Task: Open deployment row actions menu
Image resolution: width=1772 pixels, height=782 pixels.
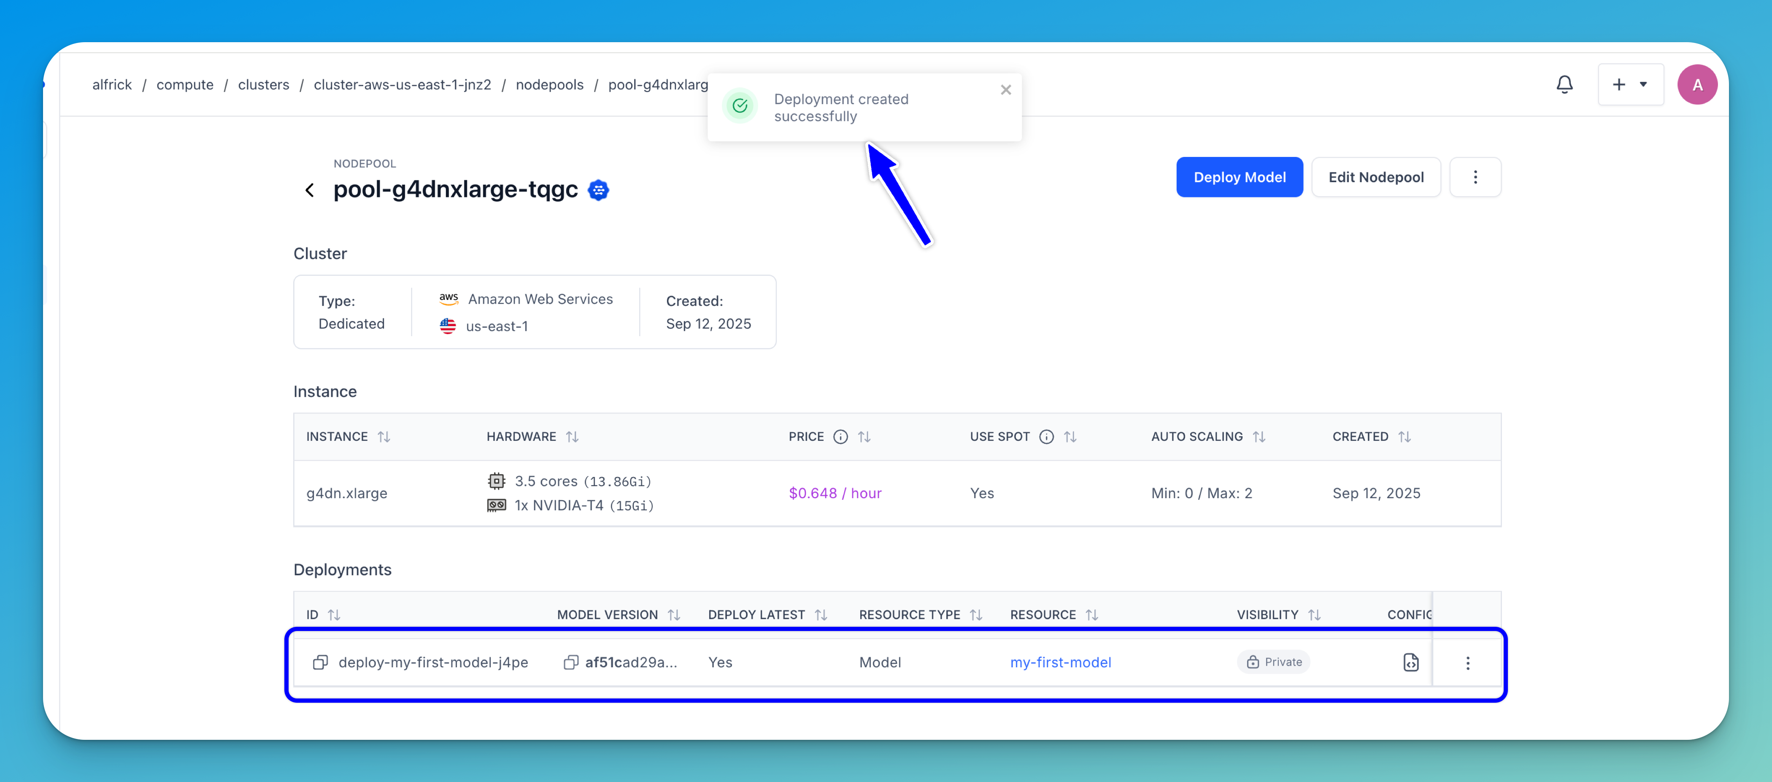Action: 1467,663
